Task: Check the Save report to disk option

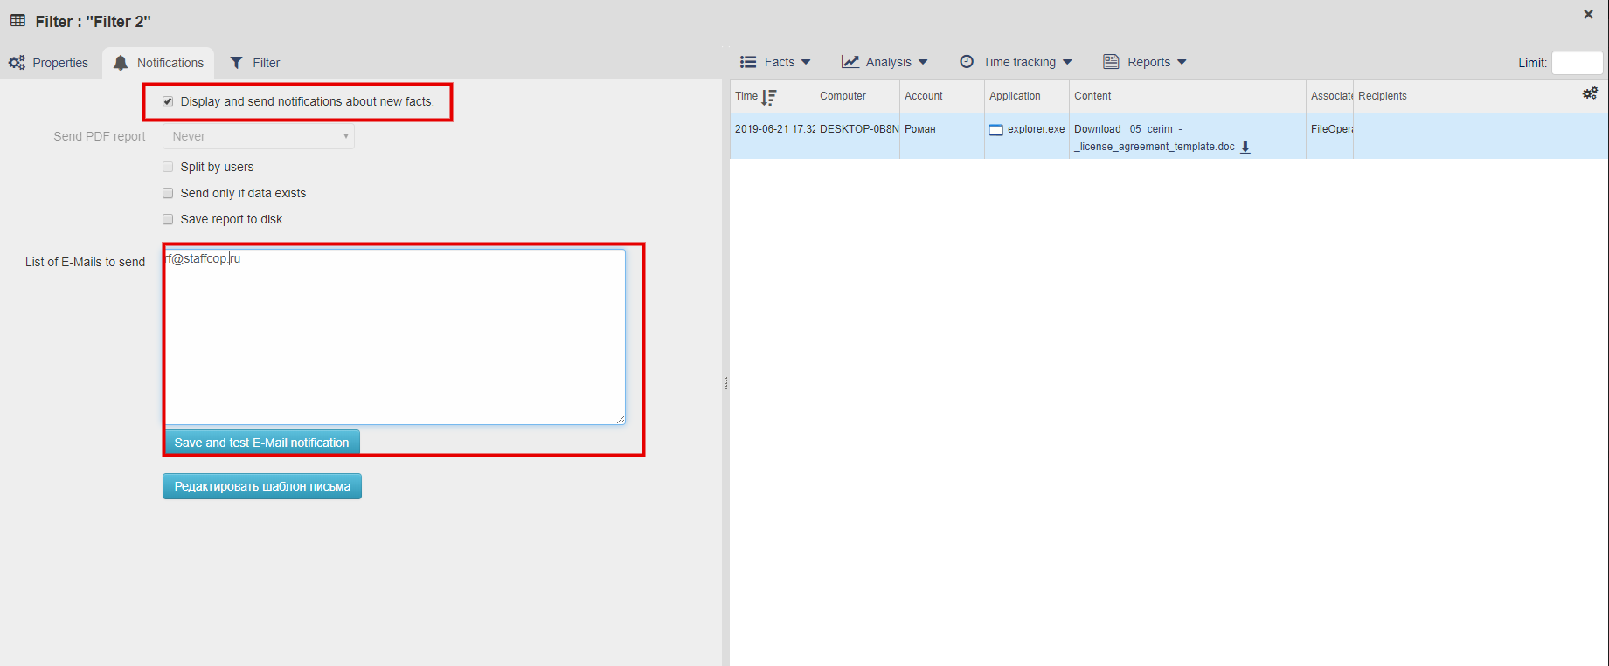Action: [168, 219]
